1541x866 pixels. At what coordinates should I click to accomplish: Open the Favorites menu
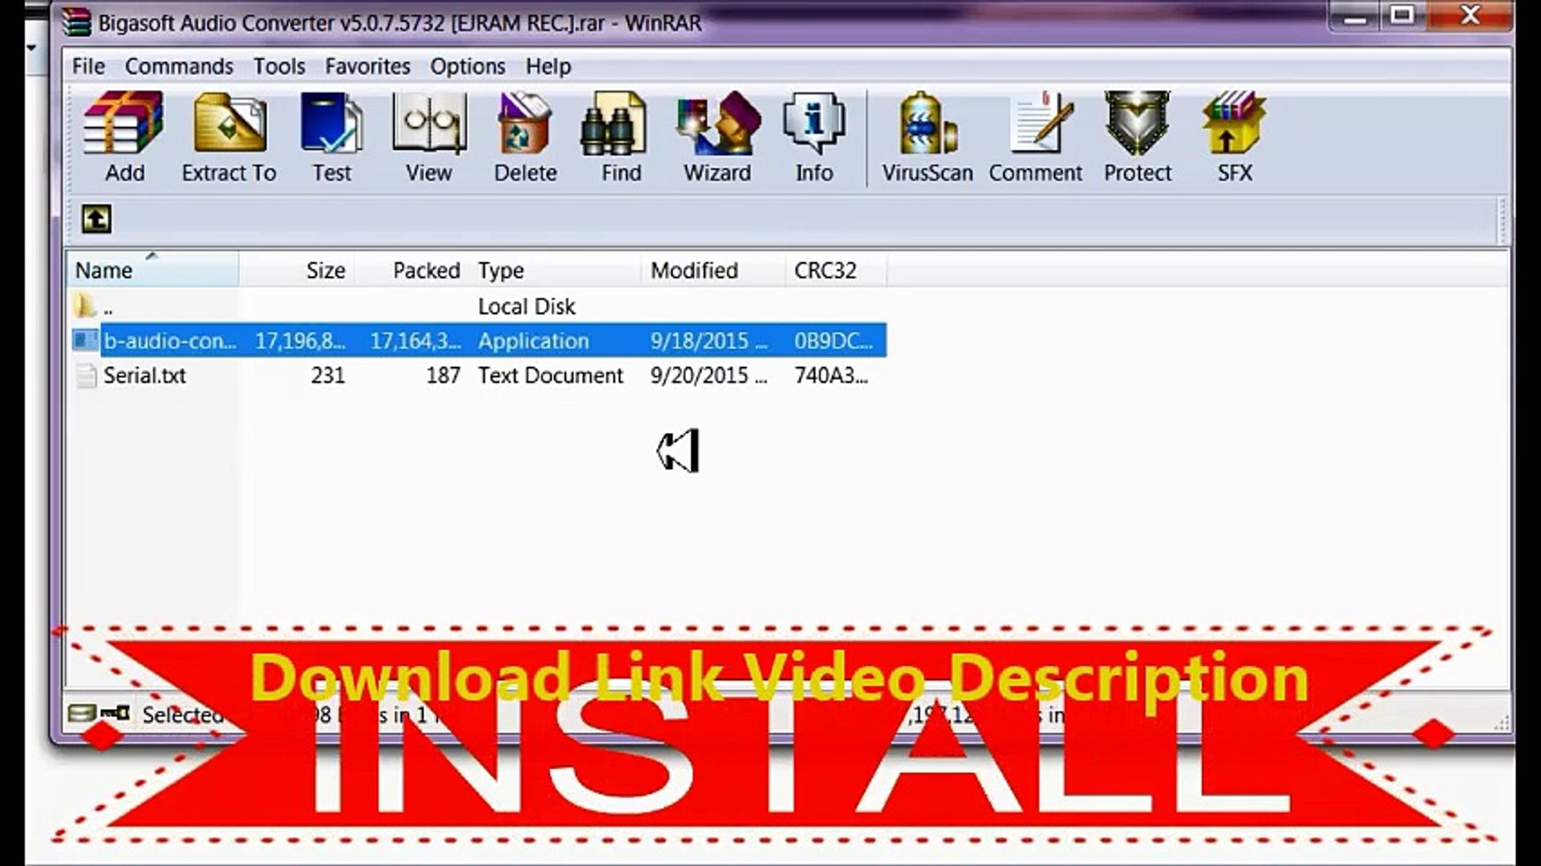pos(367,67)
